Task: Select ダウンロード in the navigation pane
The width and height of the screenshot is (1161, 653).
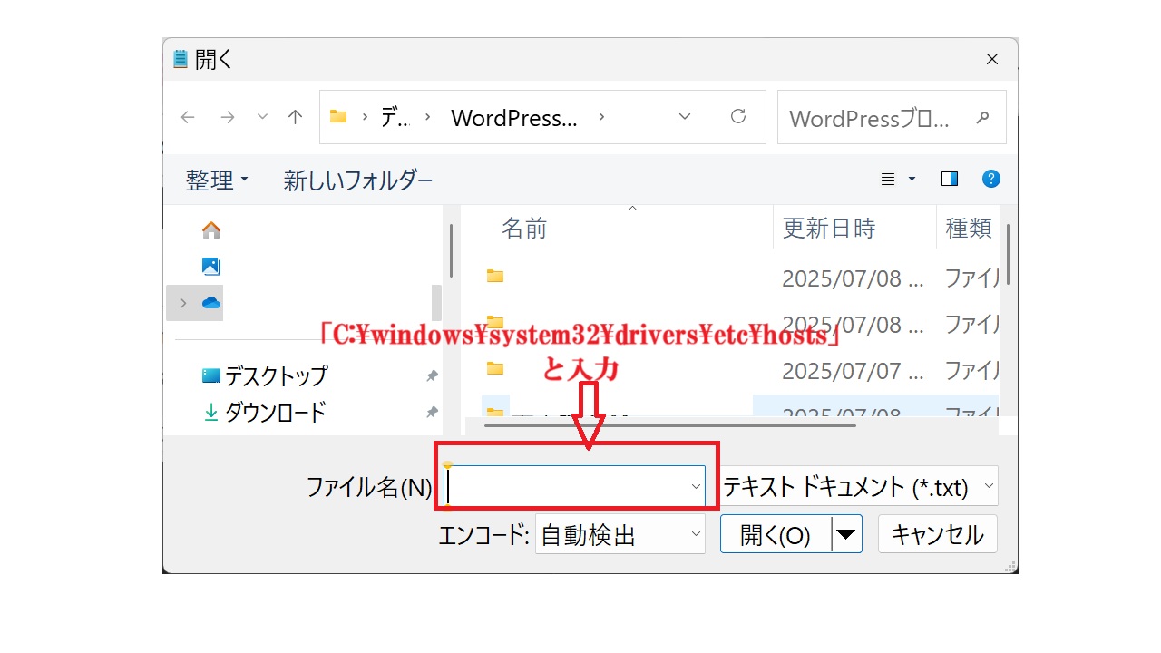Action: click(x=274, y=413)
